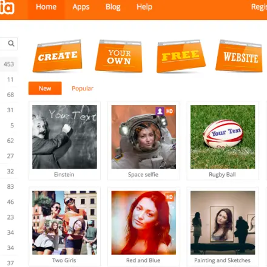Image resolution: width=267 pixels, height=267 pixels.
Task: Click the search magnifier icon
Action: 11,43
